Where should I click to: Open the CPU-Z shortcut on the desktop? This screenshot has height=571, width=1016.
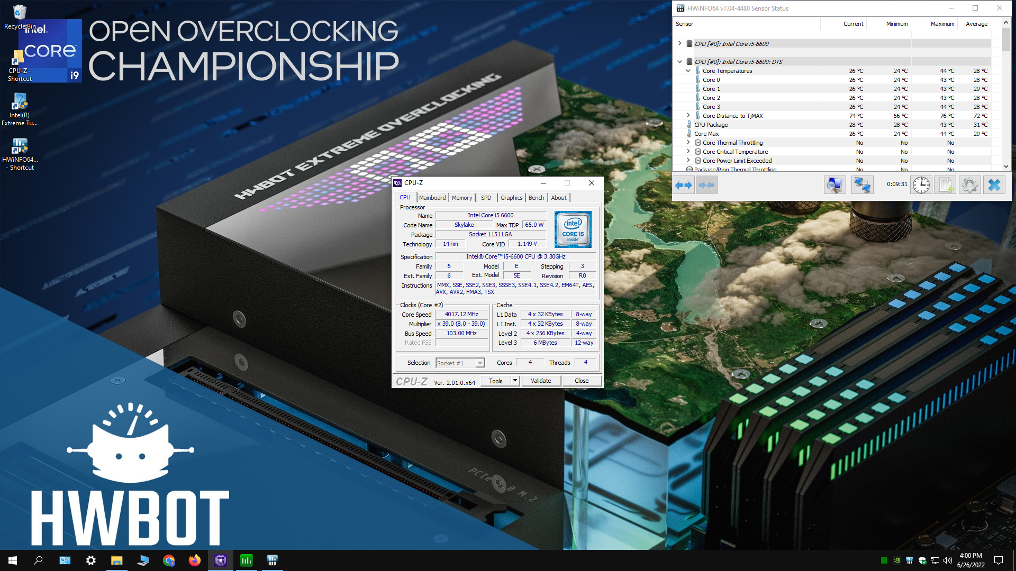(x=20, y=66)
